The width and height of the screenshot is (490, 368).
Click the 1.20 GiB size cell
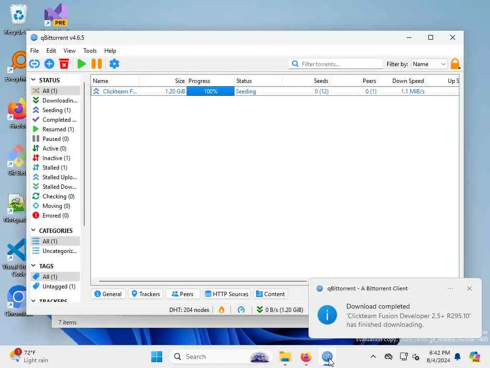(x=175, y=92)
